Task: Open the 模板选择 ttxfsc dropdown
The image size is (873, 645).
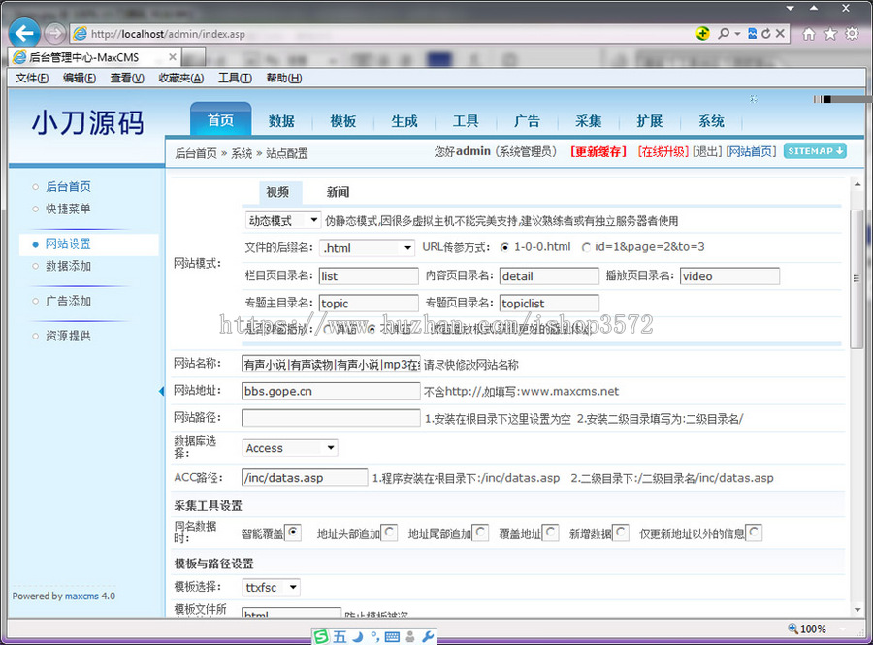Action: pyautogui.click(x=272, y=587)
